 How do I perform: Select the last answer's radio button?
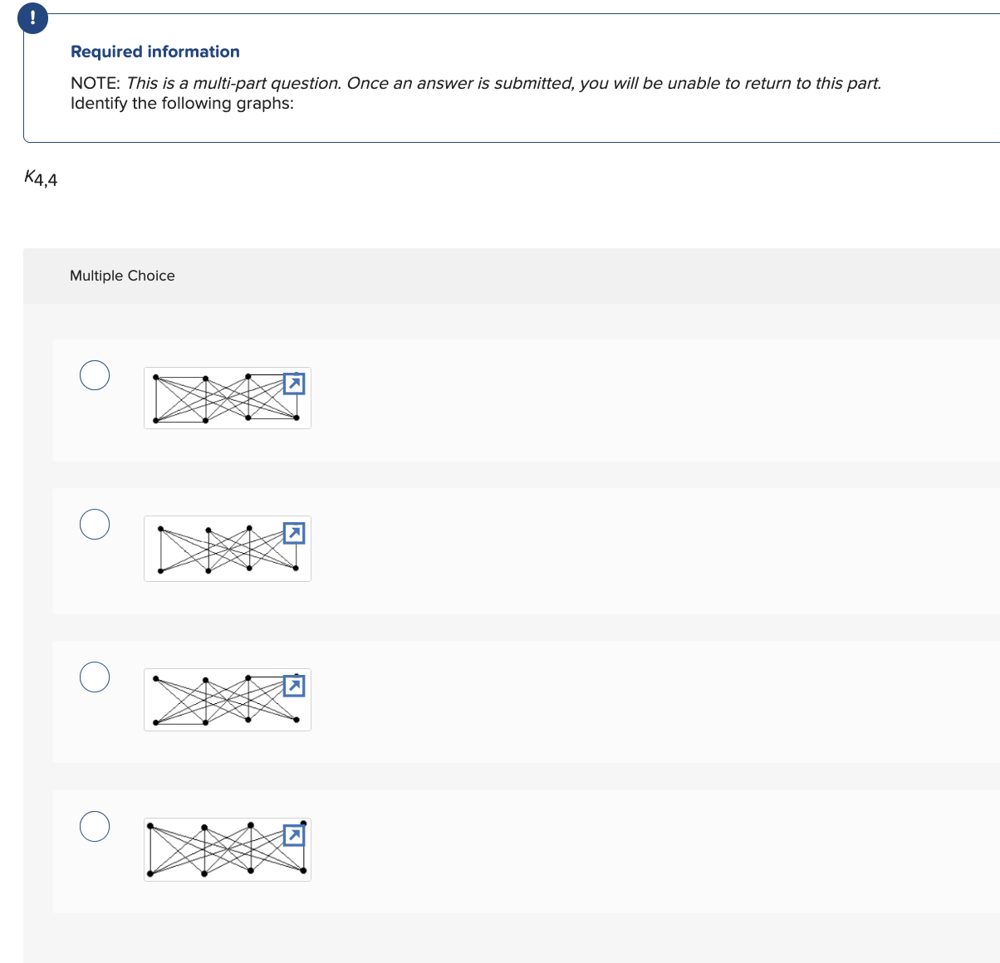[95, 826]
